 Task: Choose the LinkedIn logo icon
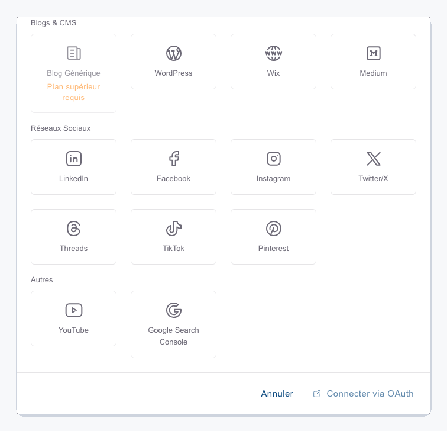tap(74, 159)
